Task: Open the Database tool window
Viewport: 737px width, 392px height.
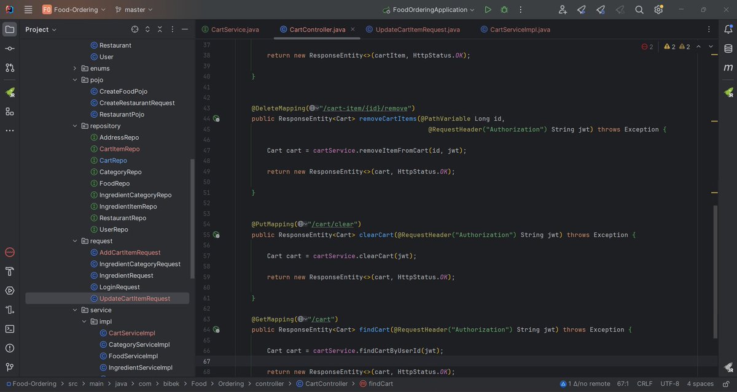Action: click(728, 48)
